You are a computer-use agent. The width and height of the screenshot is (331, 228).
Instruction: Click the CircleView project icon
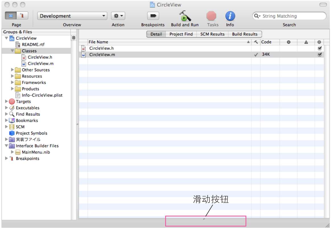click(12, 38)
